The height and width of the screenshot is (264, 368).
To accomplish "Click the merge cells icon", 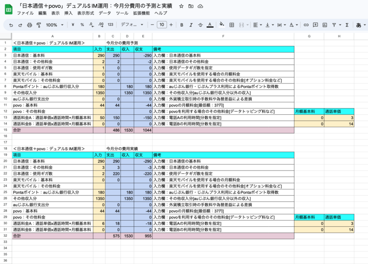I will (241, 25).
